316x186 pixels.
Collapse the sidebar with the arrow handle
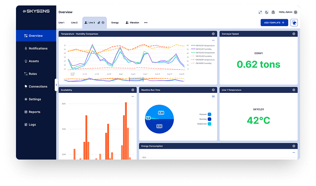coord(56,85)
